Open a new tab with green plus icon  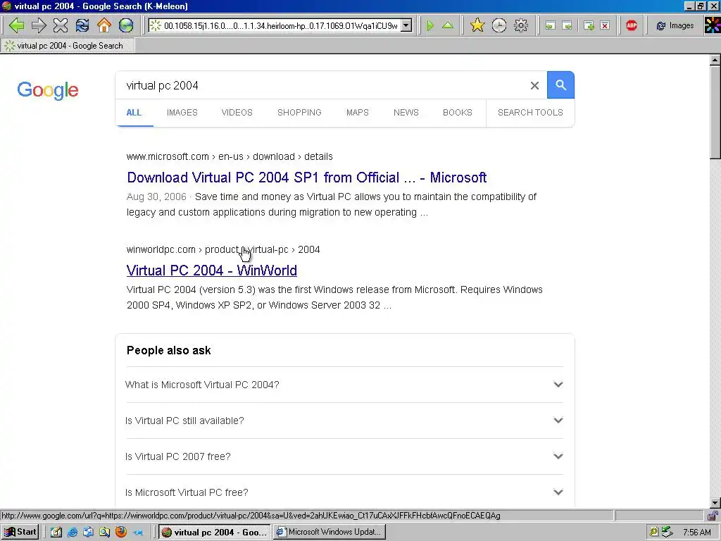point(589,26)
